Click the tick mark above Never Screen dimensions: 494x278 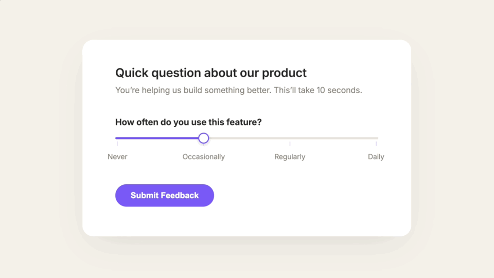[117, 144]
